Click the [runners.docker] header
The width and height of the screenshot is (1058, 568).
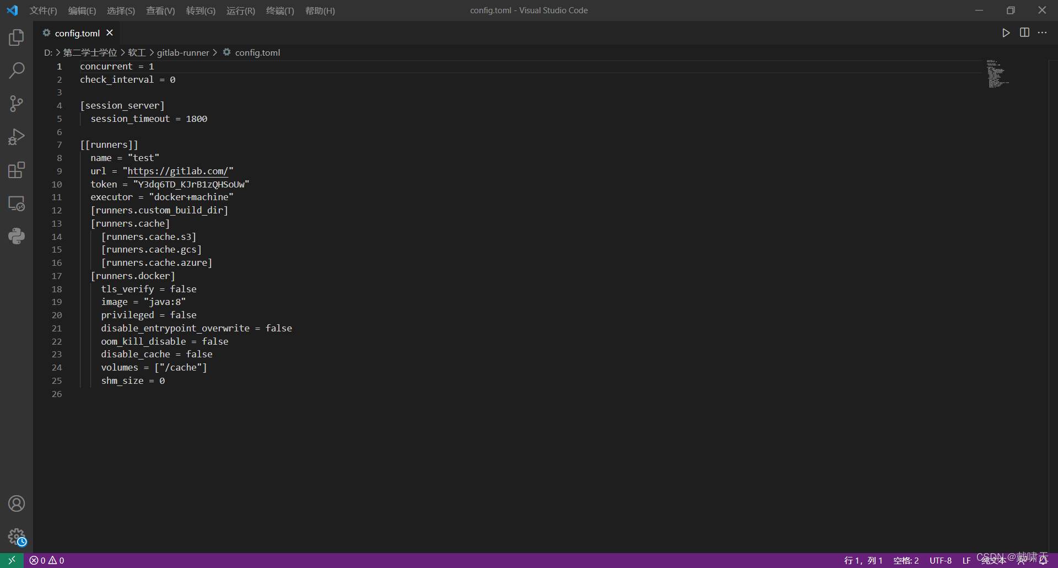tap(133, 276)
